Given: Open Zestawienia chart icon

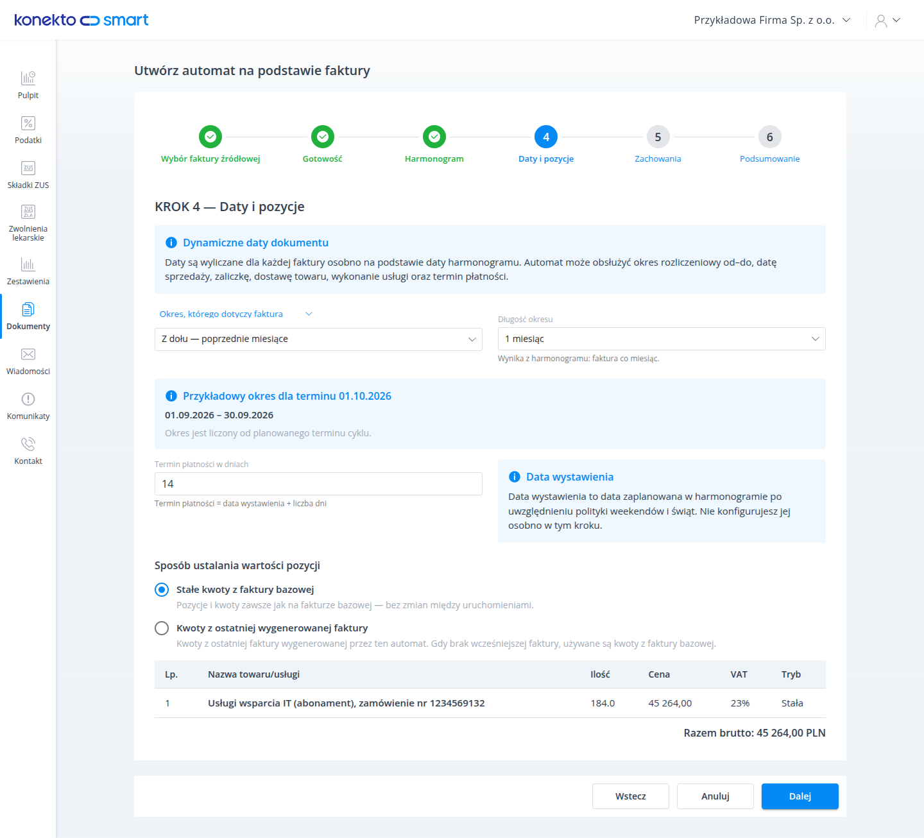Looking at the screenshot, I should [28, 264].
